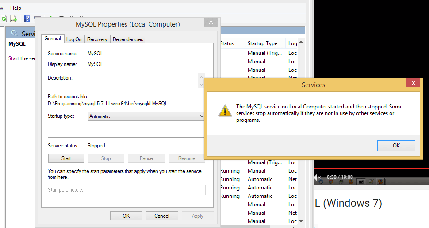Image resolution: width=429 pixels, height=228 pixels.
Task: Close the Services warning dialog with the red X
Action: click(x=413, y=83)
